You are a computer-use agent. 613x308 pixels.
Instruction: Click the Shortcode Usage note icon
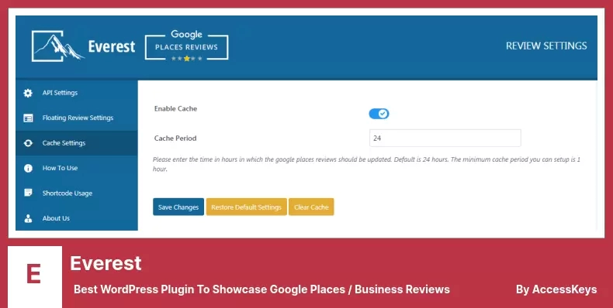(28, 193)
